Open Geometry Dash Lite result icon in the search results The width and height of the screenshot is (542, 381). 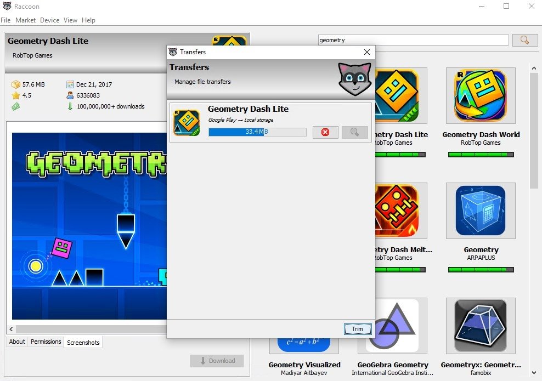point(401,96)
